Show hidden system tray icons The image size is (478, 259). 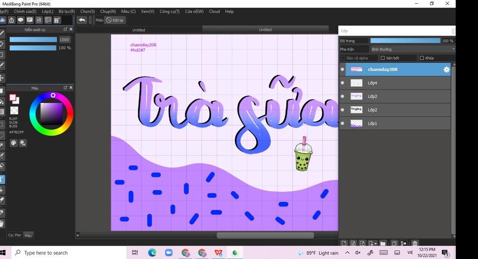347,252
